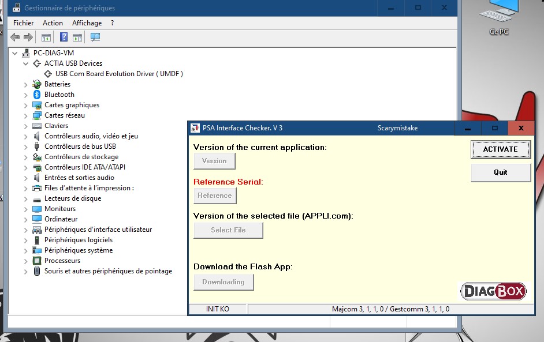Image resolution: width=544 pixels, height=342 pixels.
Task: Click the Contrôleurs IDE ATA/ATAPI icon
Action: tap(37, 167)
